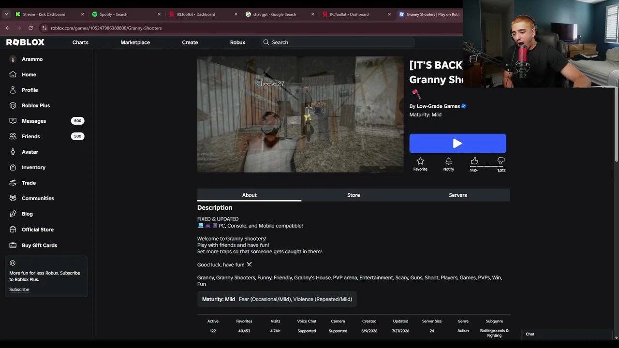Click the Genre value "Action"
The height and width of the screenshot is (348, 619).
pos(463,331)
